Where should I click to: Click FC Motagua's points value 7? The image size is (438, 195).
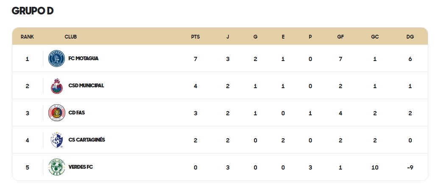click(x=195, y=59)
